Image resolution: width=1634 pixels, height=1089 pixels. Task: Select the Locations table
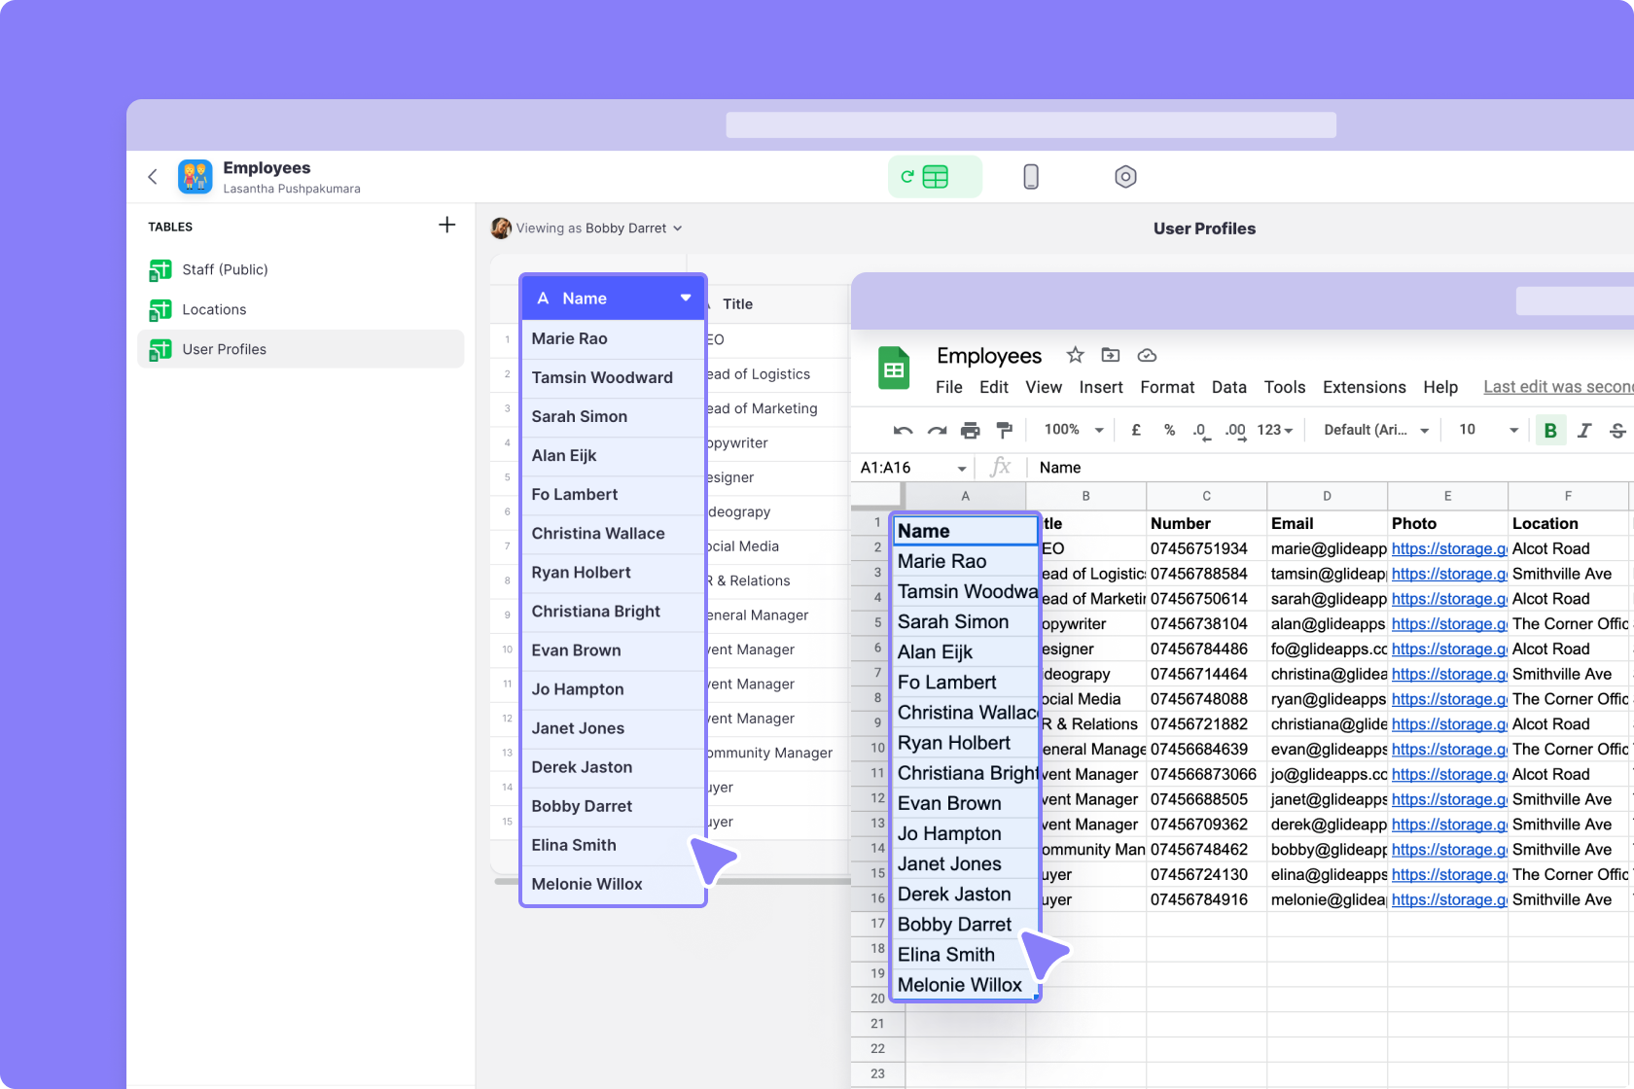point(214,309)
